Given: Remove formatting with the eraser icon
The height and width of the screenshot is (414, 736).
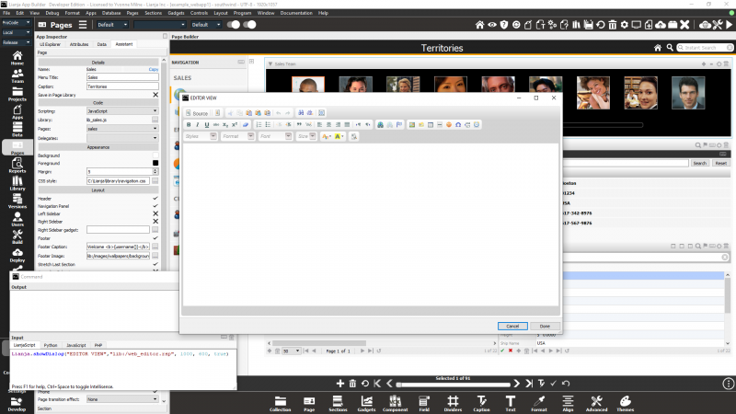Looking at the screenshot, I should (246, 125).
